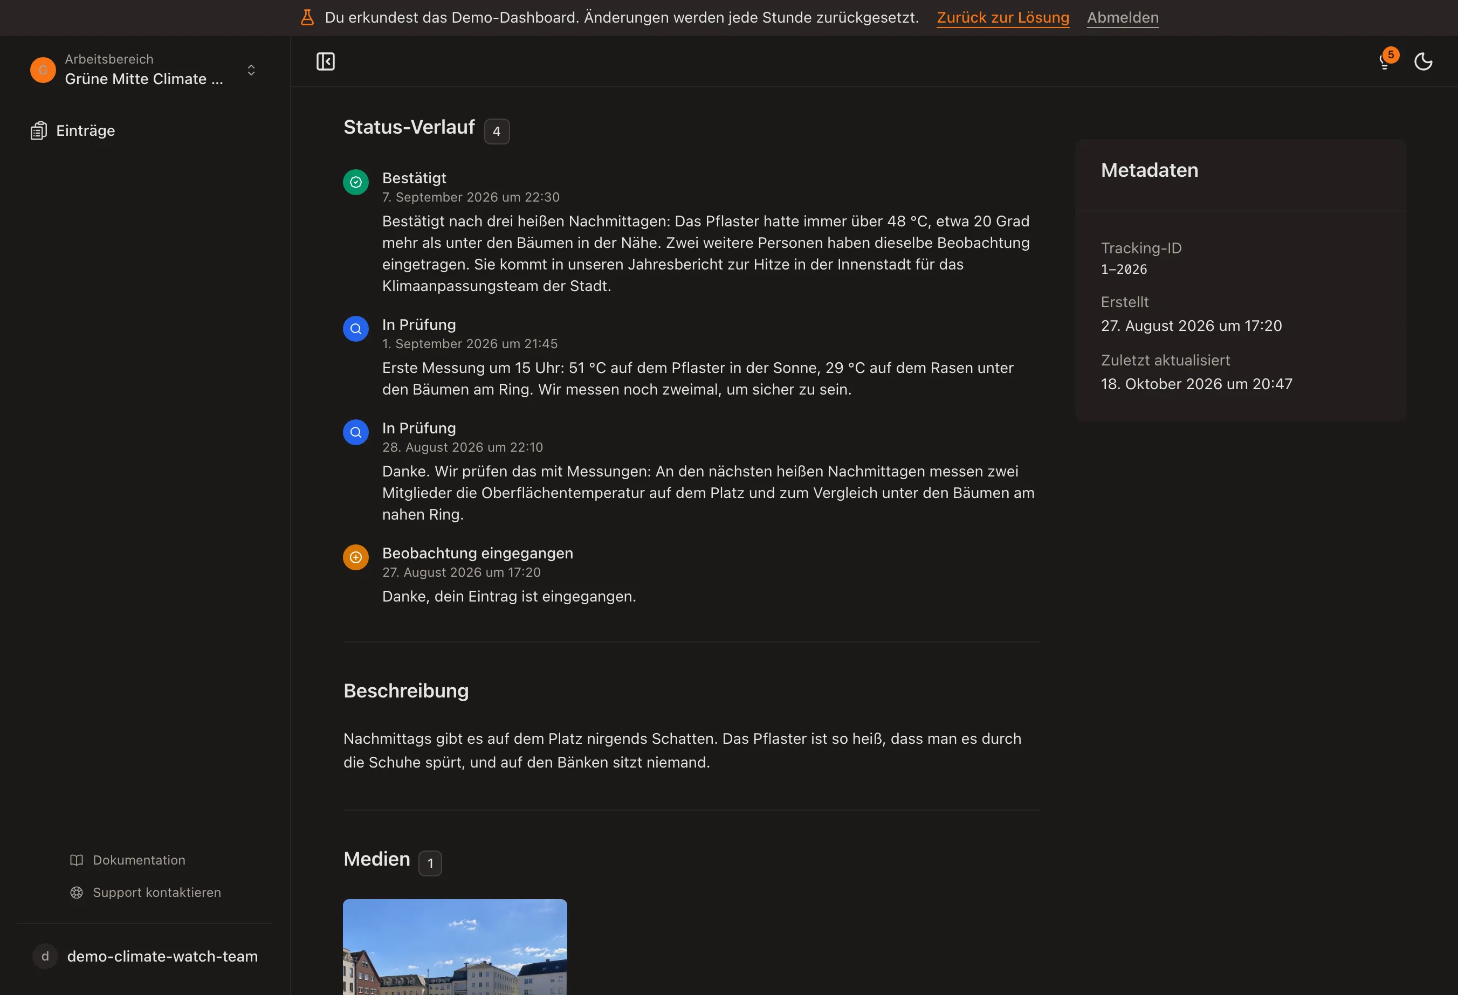The width and height of the screenshot is (1458, 995).
Task: Click the Dokumentation book icon
Action: click(x=77, y=860)
